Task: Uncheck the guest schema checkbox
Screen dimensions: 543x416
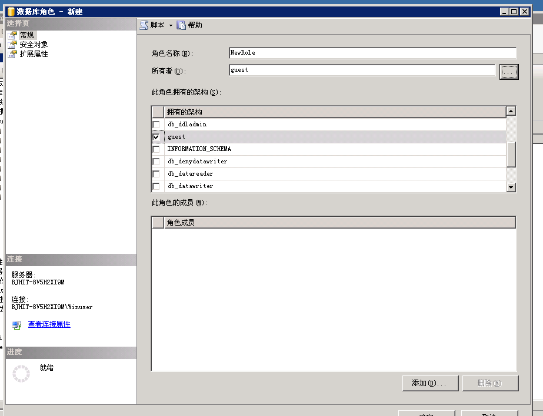Action: (x=156, y=137)
